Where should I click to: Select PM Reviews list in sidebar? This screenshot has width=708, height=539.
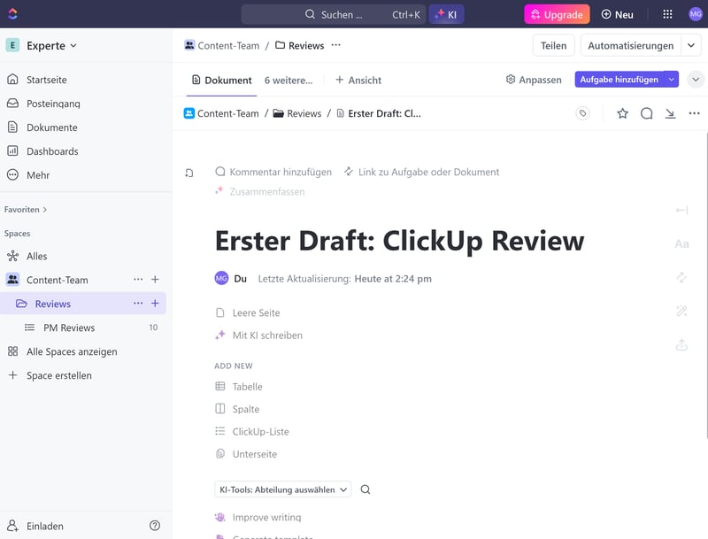coord(69,327)
